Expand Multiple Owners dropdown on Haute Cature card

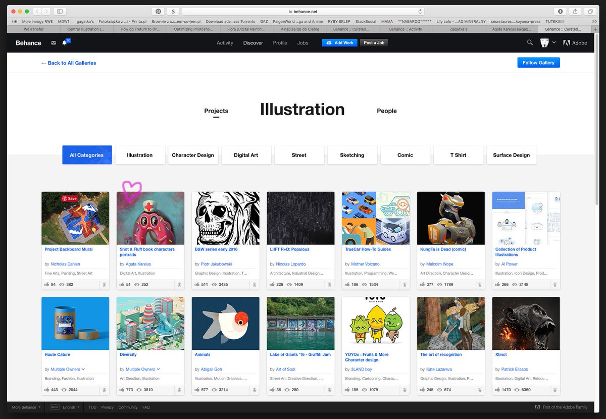[83, 370]
